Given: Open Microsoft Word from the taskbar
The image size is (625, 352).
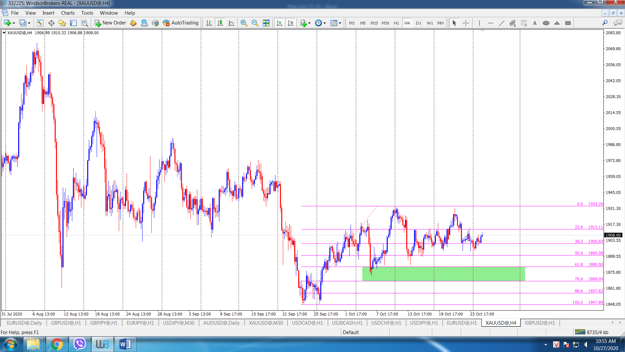Looking at the screenshot, I should click(125, 344).
